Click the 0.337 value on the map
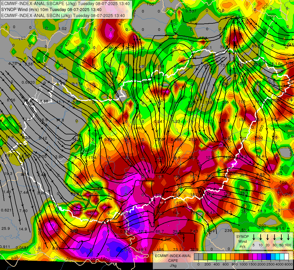This screenshot has height=270, width=294. 191,11
